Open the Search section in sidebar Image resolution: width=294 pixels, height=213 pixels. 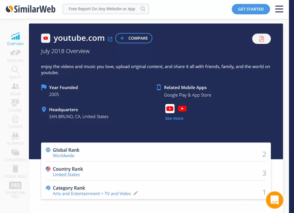coord(15,72)
